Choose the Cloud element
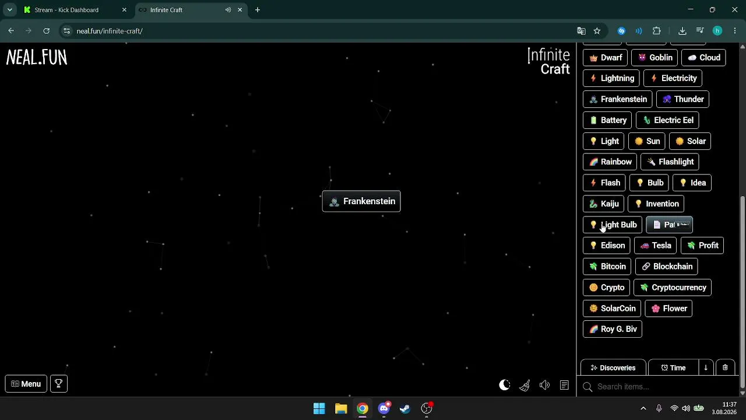Screen dimensions: 746x420 coord(703,57)
